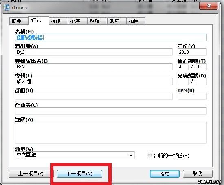Expand the 類型(G) genre dropdown arrow
This screenshot has height=185, width=224.
pyautogui.click(x=131, y=155)
